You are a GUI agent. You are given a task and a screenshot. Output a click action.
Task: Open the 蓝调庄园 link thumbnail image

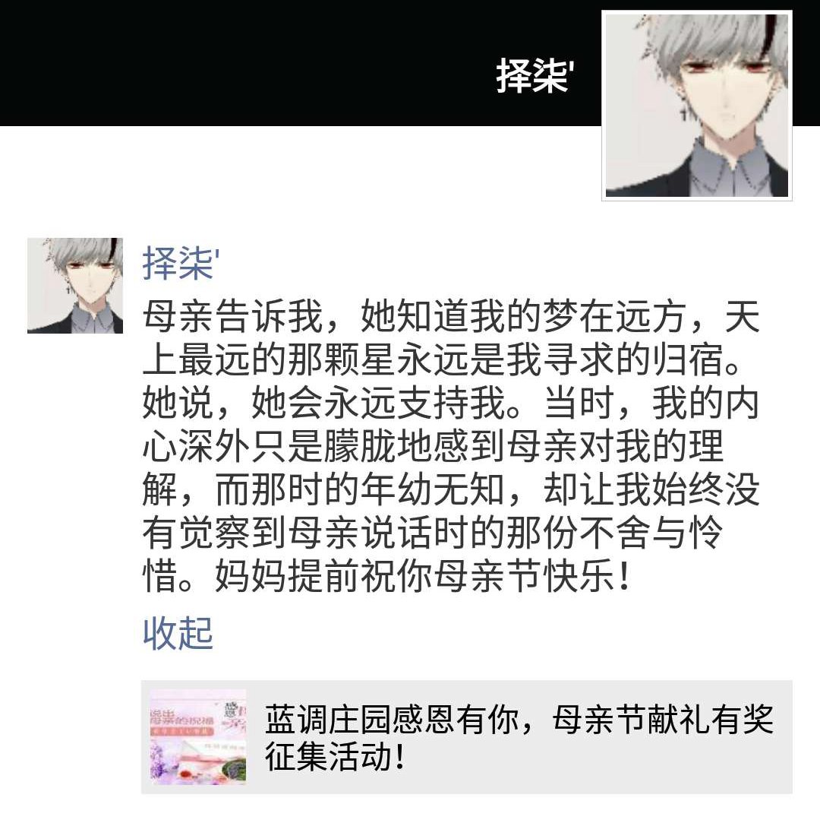pyautogui.click(x=198, y=737)
